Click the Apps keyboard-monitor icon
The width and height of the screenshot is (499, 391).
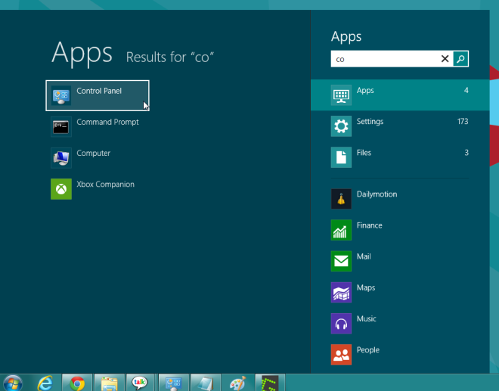[341, 95]
